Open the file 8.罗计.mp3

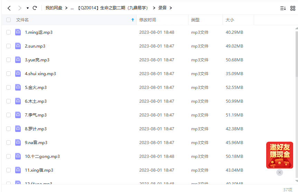[36, 129]
